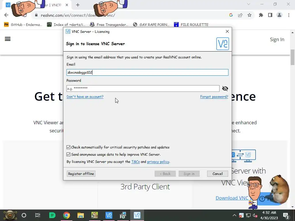Open the Chrome profile avatar icon
The width and height of the screenshot is (295, 221).
(x=279, y=15)
